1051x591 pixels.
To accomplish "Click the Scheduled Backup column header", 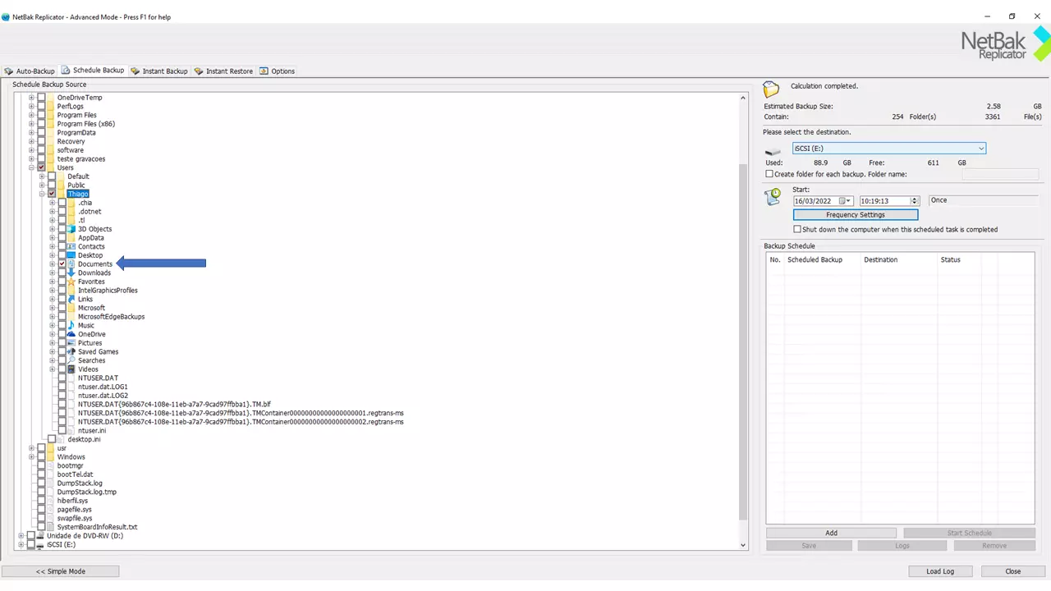I will (823, 259).
